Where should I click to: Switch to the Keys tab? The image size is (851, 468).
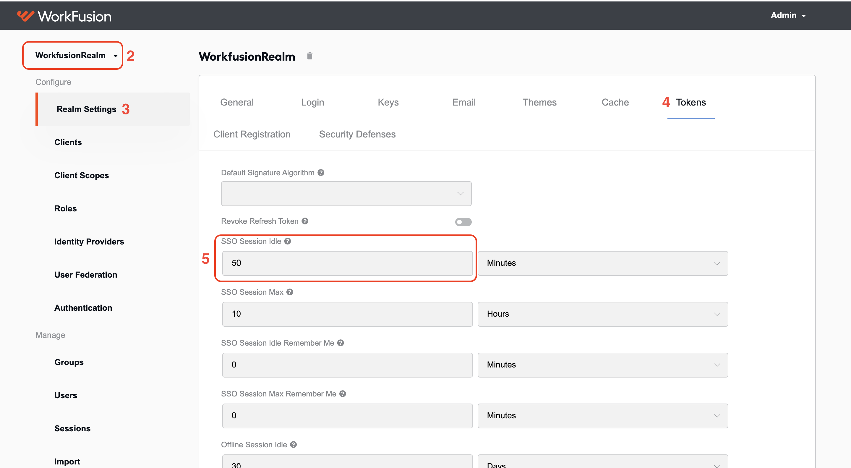click(388, 103)
